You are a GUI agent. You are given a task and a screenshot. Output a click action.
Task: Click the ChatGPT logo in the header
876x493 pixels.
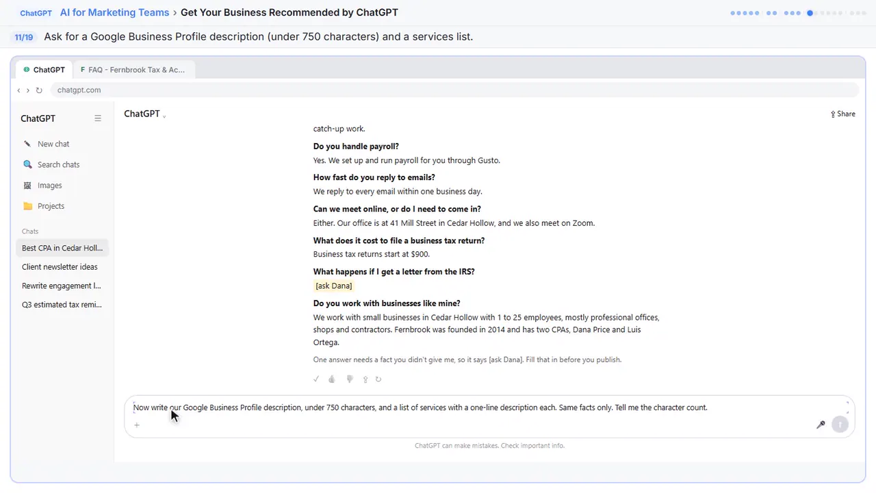click(x=36, y=13)
